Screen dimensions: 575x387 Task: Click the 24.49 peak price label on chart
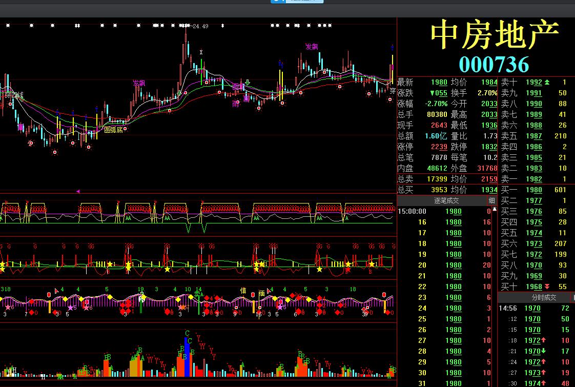click(x=200, y=26)
